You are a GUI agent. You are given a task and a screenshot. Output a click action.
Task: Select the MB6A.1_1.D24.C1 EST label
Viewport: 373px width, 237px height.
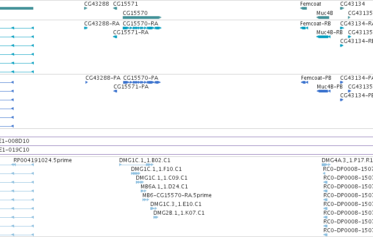pos(164,187)
